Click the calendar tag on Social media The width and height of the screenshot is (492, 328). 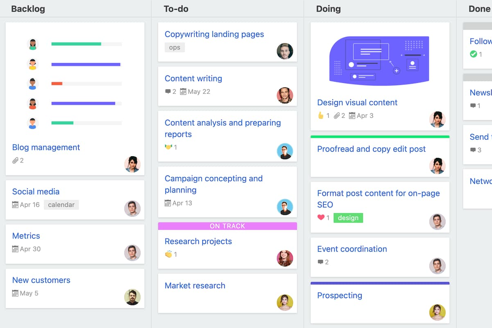click(61, 205)
